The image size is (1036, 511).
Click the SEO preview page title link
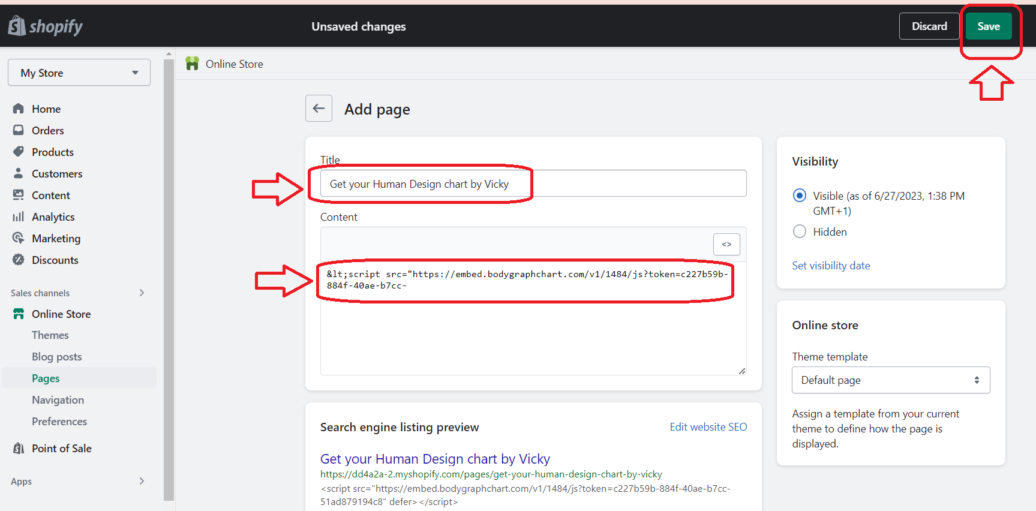(435, 459)
